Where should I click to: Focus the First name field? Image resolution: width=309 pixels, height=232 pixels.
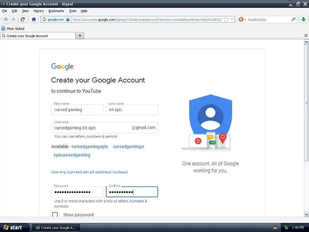[77, 110]
